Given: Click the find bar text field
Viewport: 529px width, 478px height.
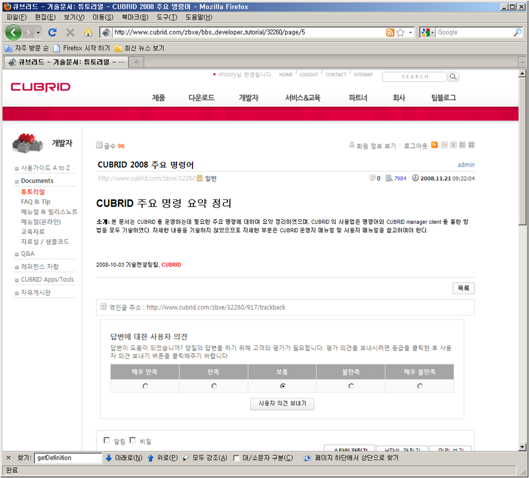Looking at the screenshot, I should [68, 458].
